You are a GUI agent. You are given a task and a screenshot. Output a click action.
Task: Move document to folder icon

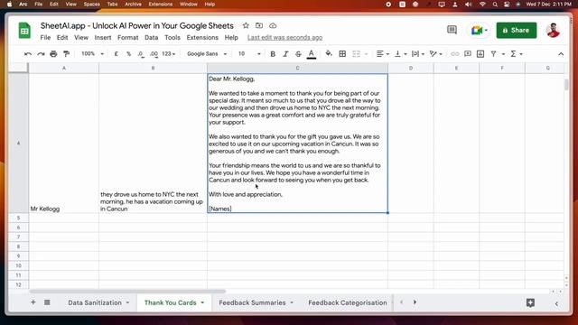coord(259,25)
